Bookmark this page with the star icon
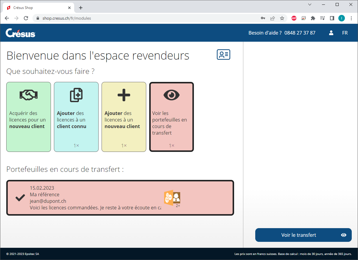 282,18
